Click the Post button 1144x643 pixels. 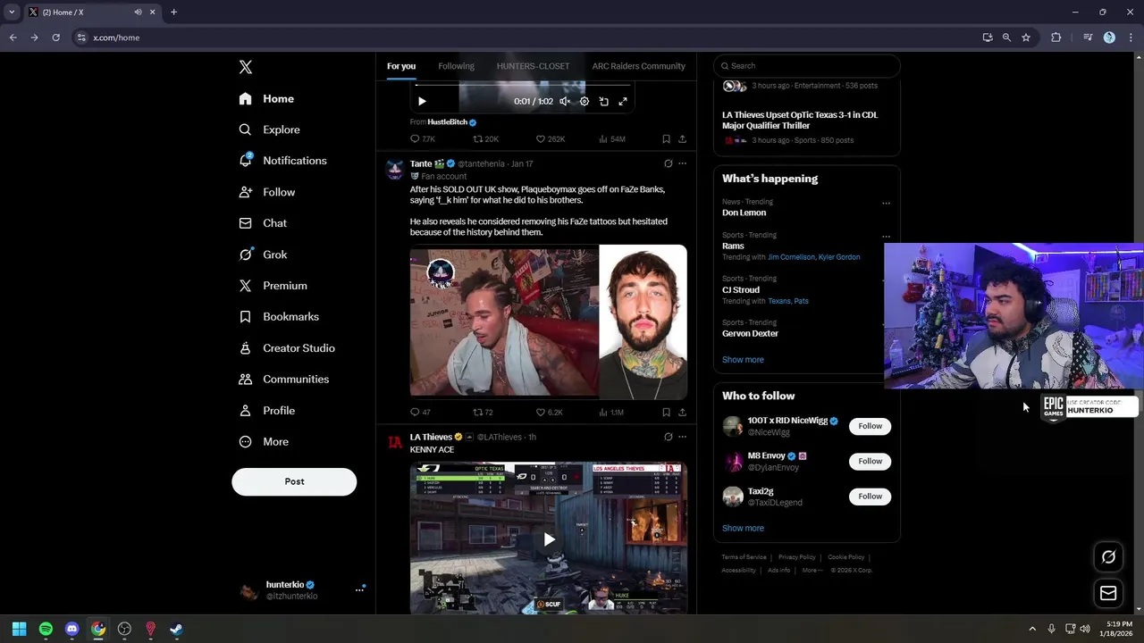(294, 481)
